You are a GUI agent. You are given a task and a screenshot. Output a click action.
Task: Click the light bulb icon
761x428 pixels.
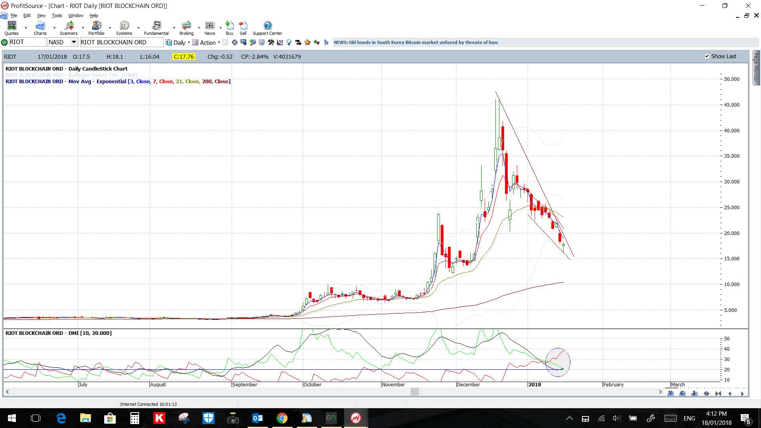pyautogui.click(x=289, y=42)
